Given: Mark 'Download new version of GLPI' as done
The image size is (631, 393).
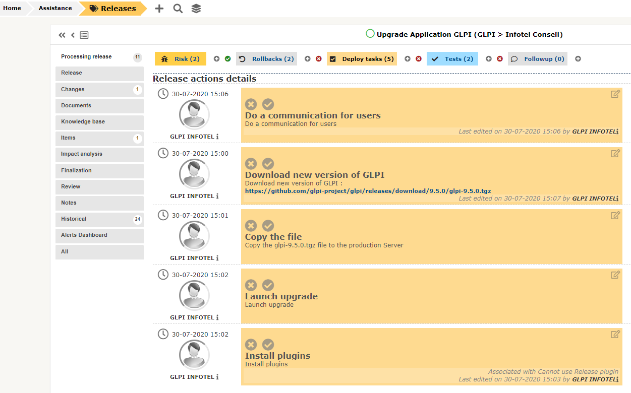Looking at the screenshot, I should pos(268,164).
